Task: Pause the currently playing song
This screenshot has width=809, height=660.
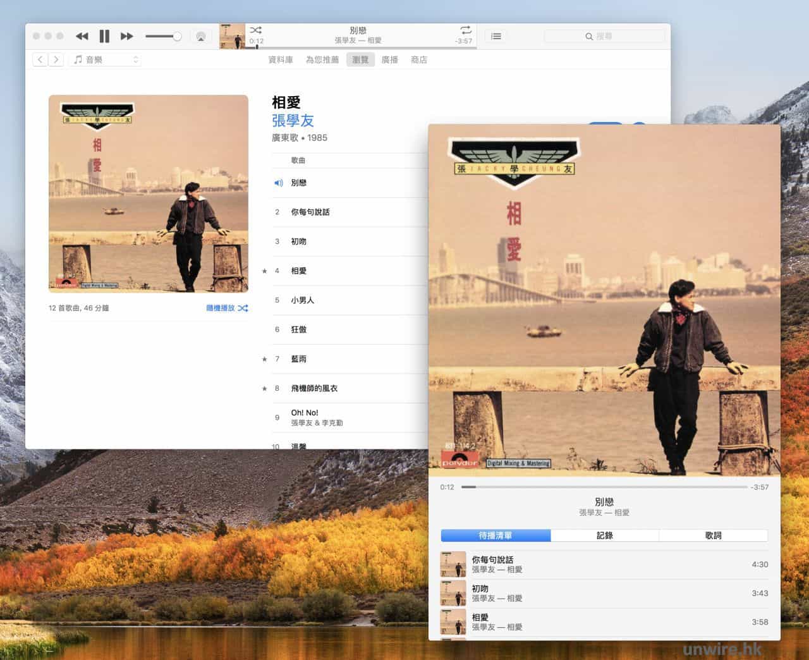Action: [x=104, y=37]
